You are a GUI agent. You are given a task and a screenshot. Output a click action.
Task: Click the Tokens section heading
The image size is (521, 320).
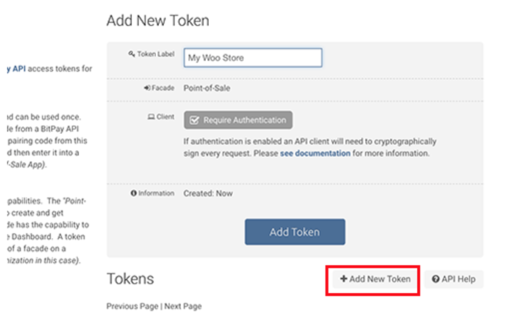point(130,278)
